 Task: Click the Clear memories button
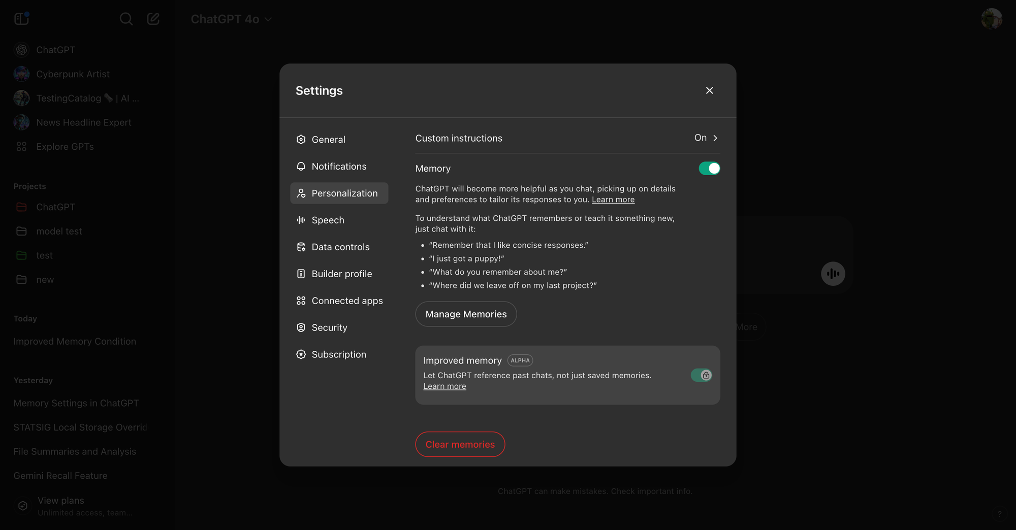click(x=460, y=444)
